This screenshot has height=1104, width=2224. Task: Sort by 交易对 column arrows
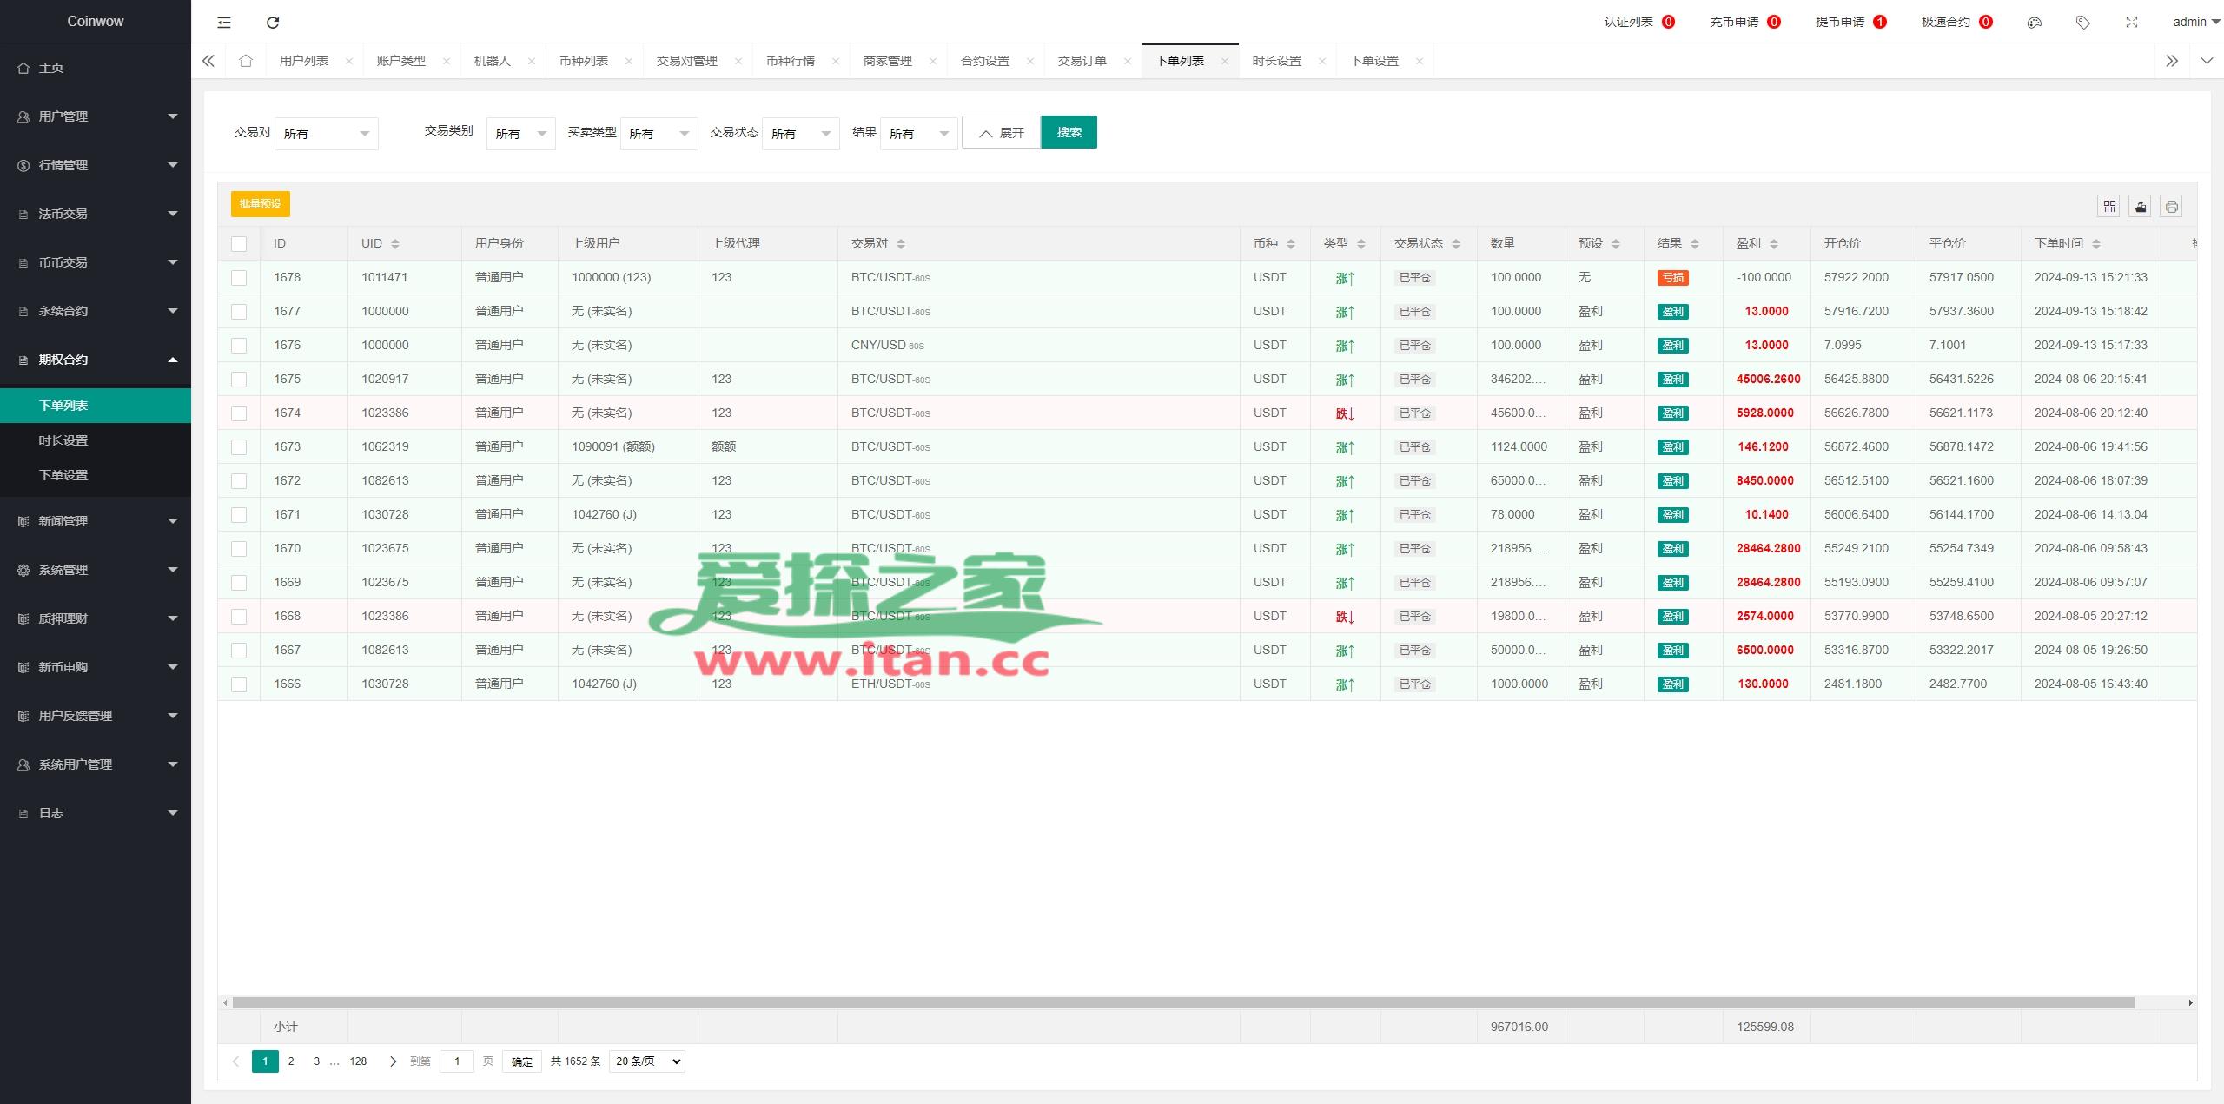click(x=901, y=244)
